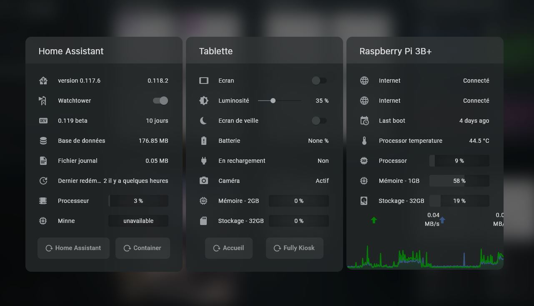Click the "il y a quelques heures" text
The image size is (534, 306).
(138, 181)
